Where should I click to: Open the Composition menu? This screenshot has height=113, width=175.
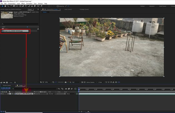click(x=12, y=3)
